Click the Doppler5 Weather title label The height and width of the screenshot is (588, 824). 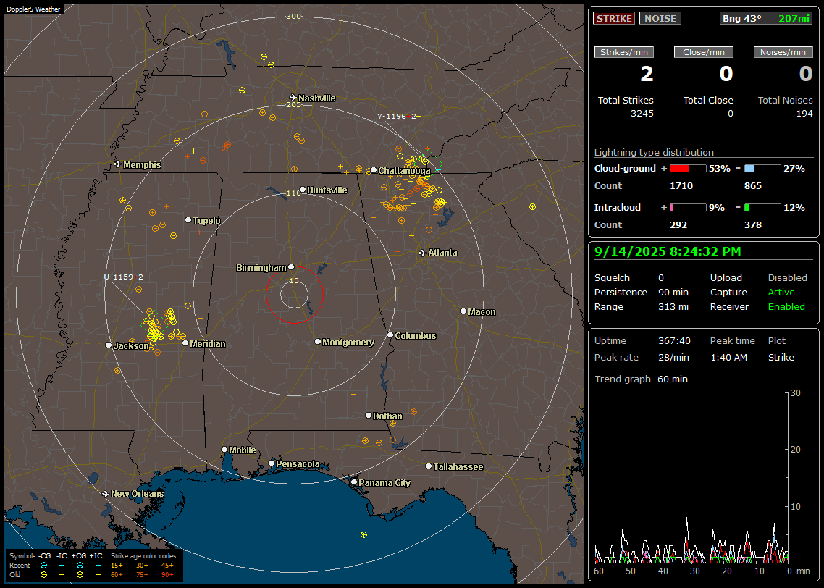click(33, 9)
